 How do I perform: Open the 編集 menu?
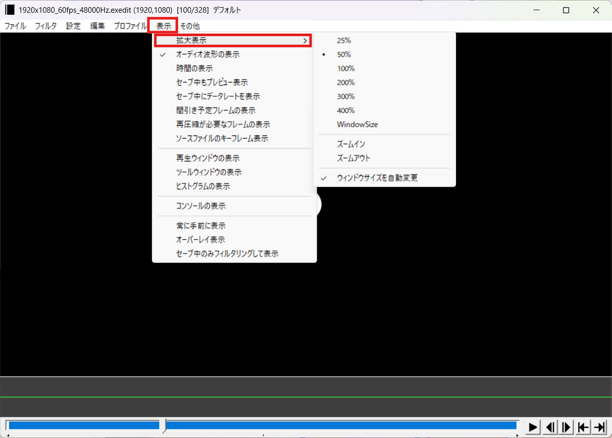point(97,26)
